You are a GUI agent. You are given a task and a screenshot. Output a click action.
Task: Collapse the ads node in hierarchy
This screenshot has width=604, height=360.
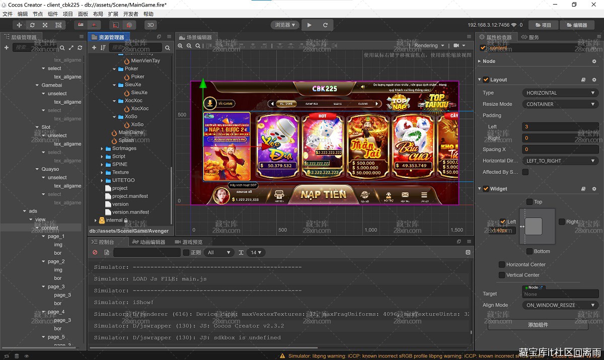[25, 211]
